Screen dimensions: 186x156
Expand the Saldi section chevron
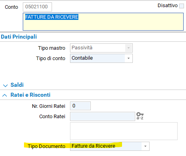click(5, 86)
